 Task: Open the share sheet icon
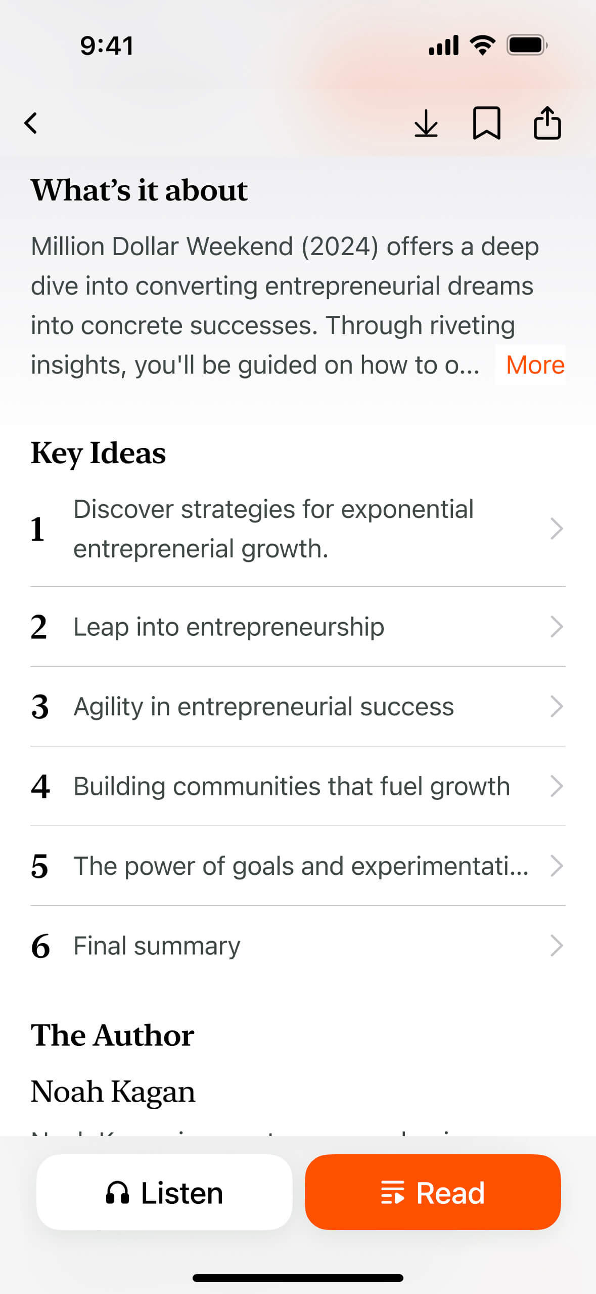[x=547, y=123]
